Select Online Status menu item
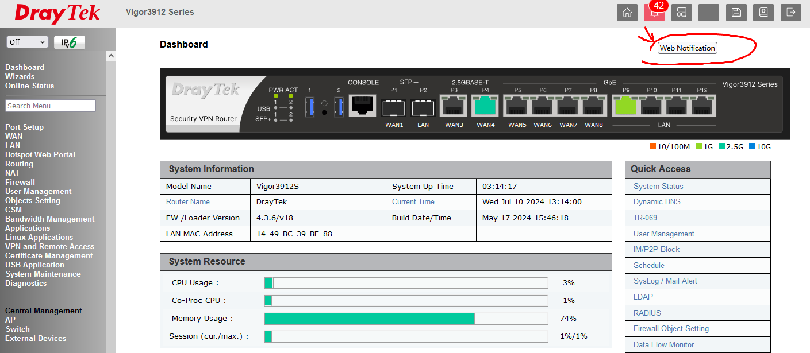This screenshot has height=353, width=810. pos(30,86)
